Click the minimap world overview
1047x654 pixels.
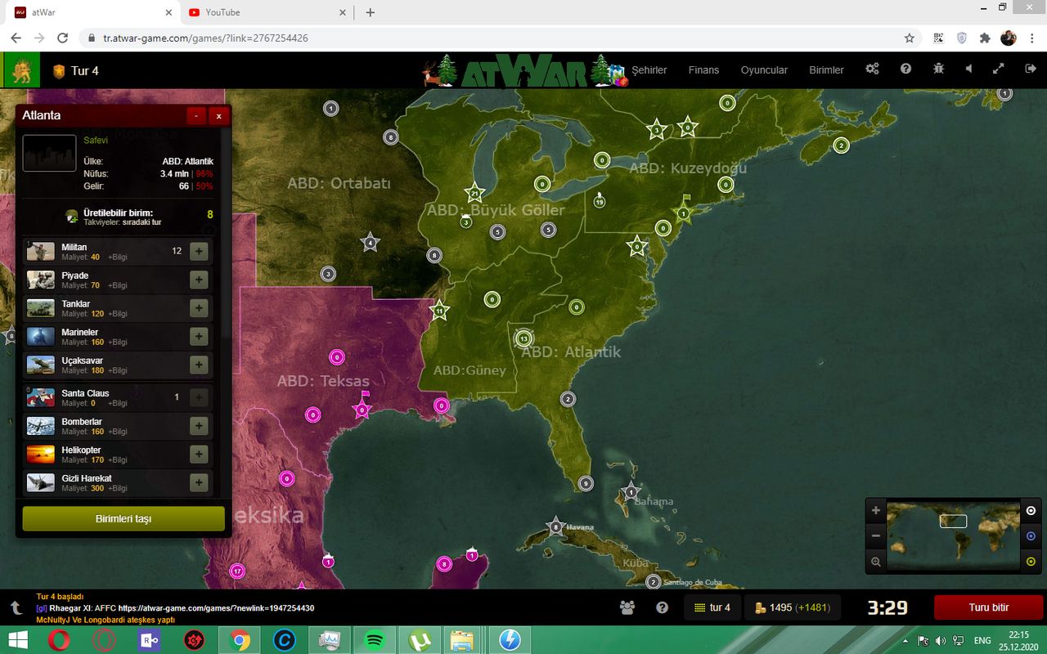[954, 536]
